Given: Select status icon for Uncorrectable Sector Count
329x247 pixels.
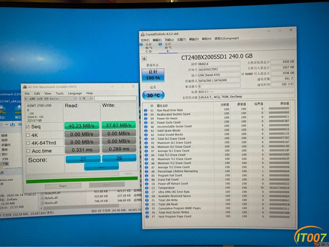Looking at the screenshot, I should pos(146,127).
